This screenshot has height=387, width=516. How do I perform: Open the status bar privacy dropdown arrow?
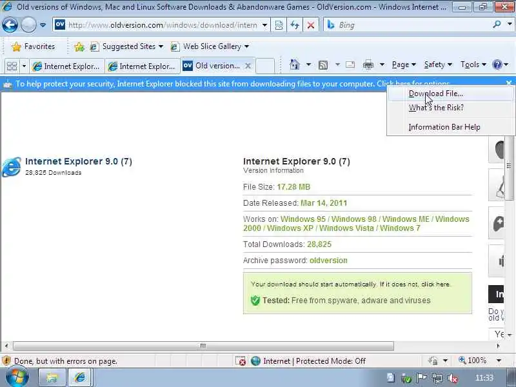(445, 361)
